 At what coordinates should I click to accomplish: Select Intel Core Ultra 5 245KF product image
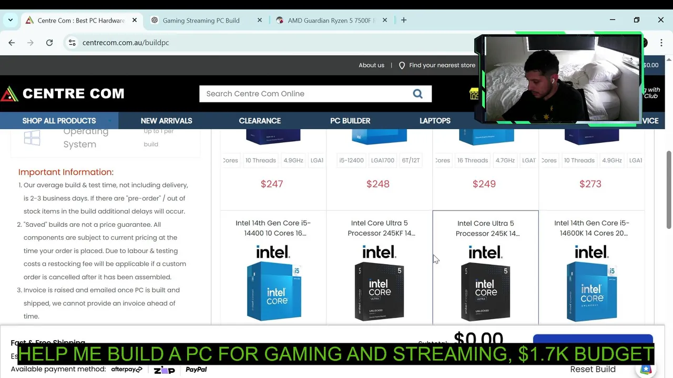379,283
